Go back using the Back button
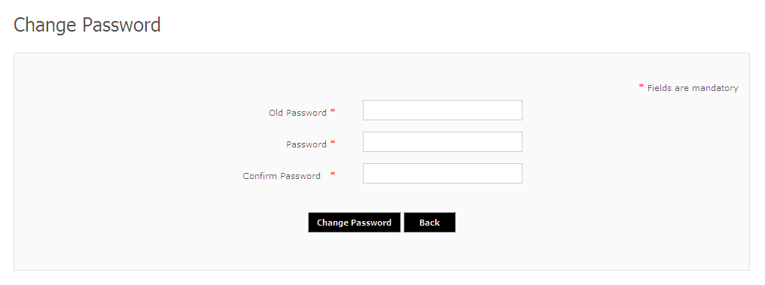 click(x=429, y=222)
